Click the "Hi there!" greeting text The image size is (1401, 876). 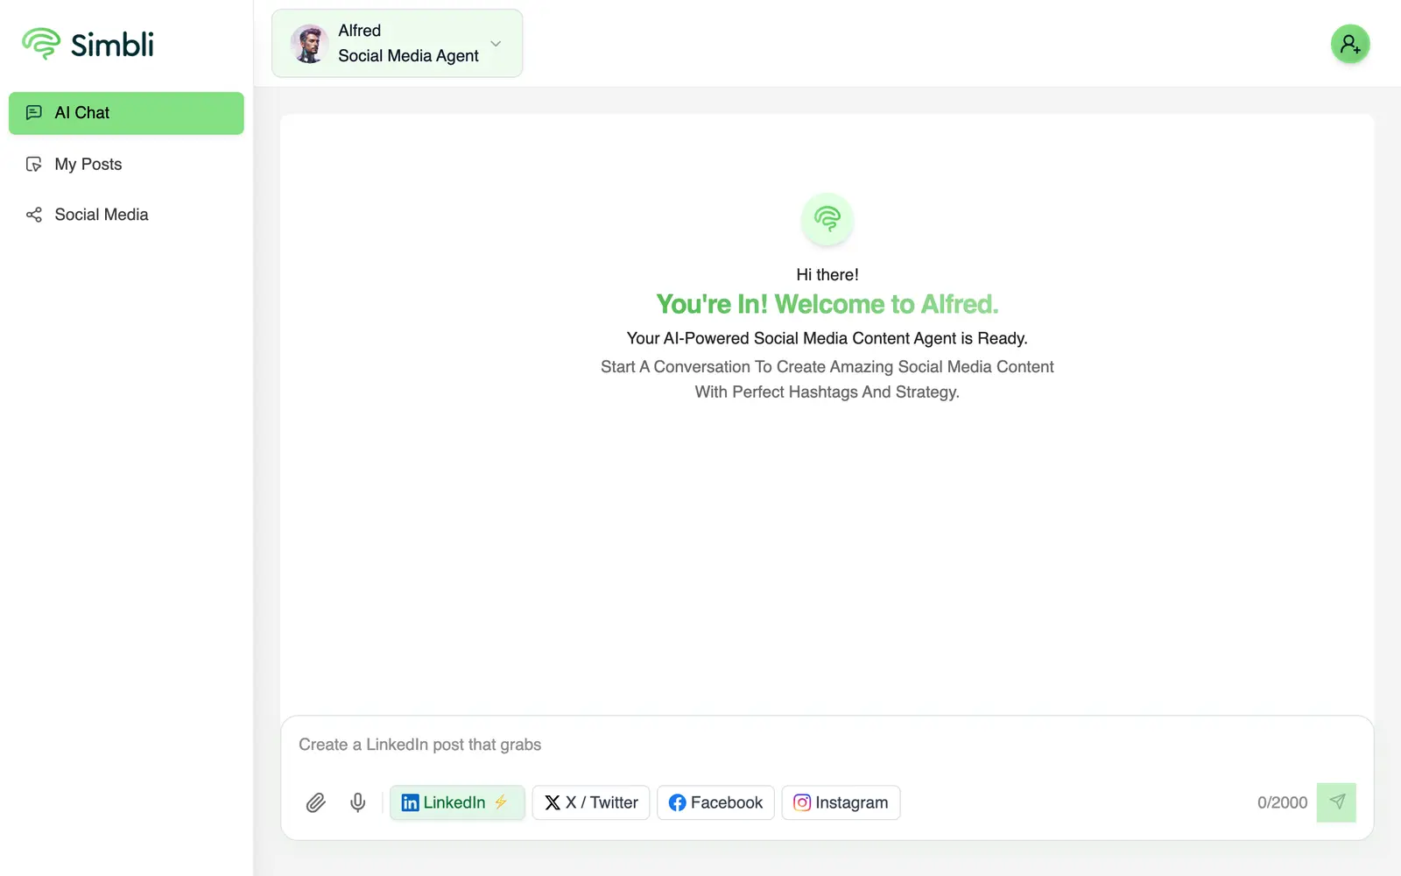coord(827,275)
